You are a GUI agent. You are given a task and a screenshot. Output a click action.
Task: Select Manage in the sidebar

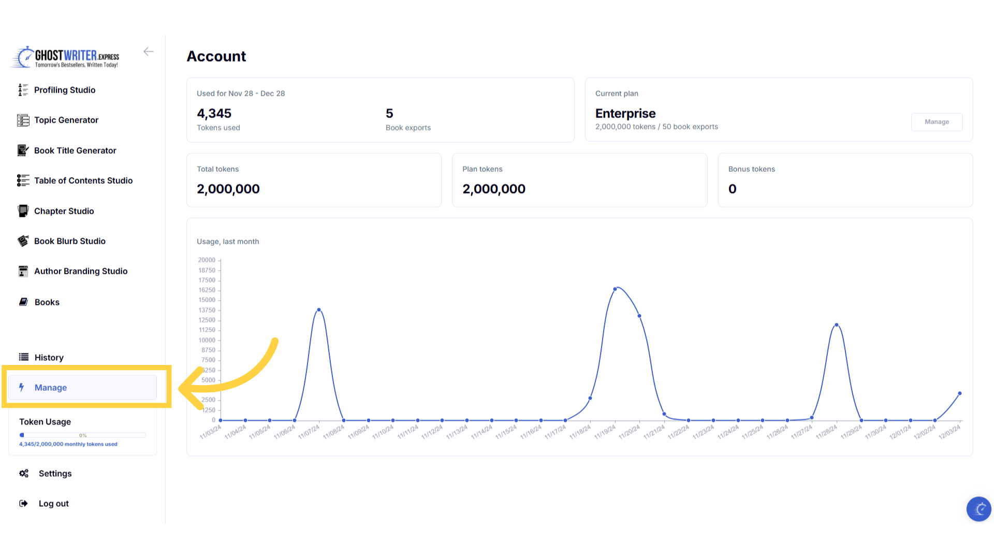82,387
